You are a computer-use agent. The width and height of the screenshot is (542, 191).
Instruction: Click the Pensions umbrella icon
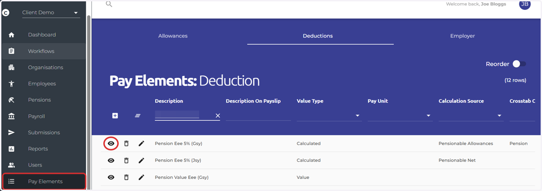pos(11,100)
